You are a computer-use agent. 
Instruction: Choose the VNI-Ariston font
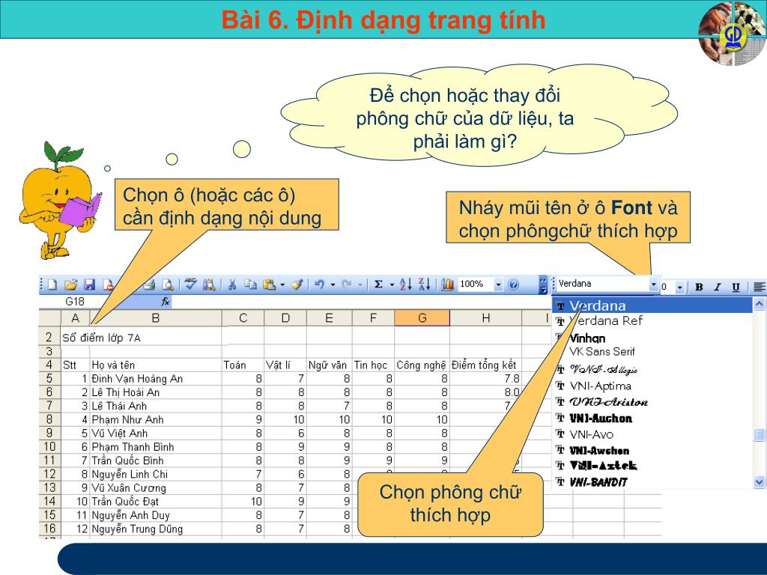652,402
